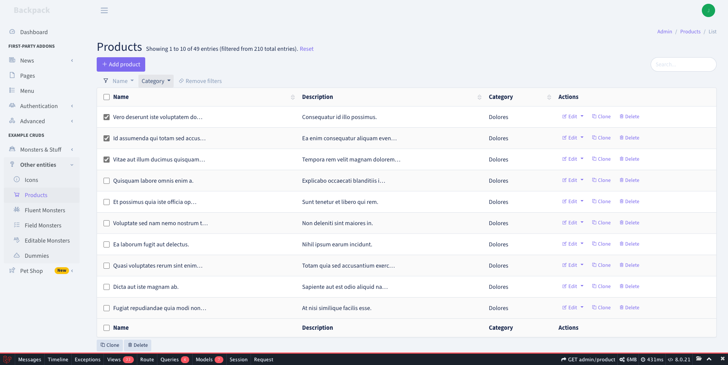
Task: Click the Pages file icon
Action: [12, 75]
